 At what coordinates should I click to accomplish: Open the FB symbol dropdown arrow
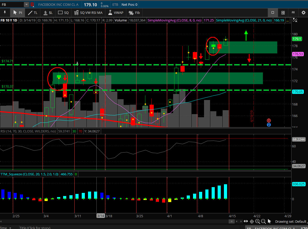tap(26, 4)
